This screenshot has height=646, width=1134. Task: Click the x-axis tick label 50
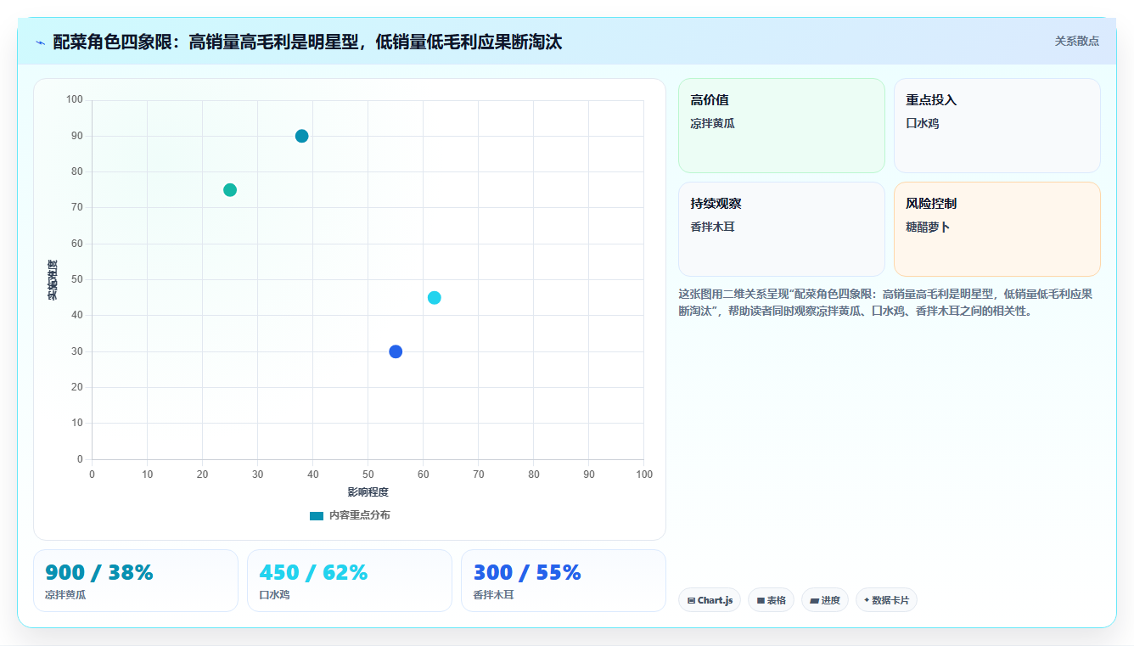(x=368, y=475)
